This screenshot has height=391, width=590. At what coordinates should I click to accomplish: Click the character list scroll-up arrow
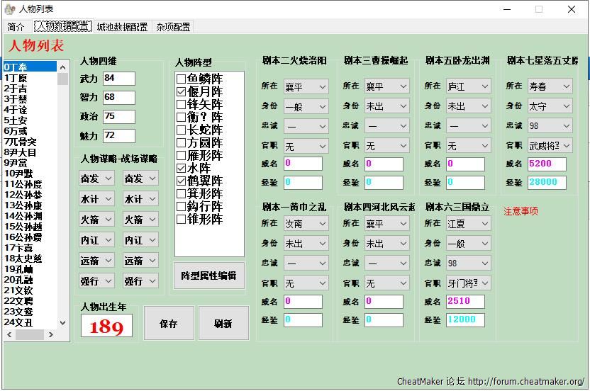click(62, 67)
